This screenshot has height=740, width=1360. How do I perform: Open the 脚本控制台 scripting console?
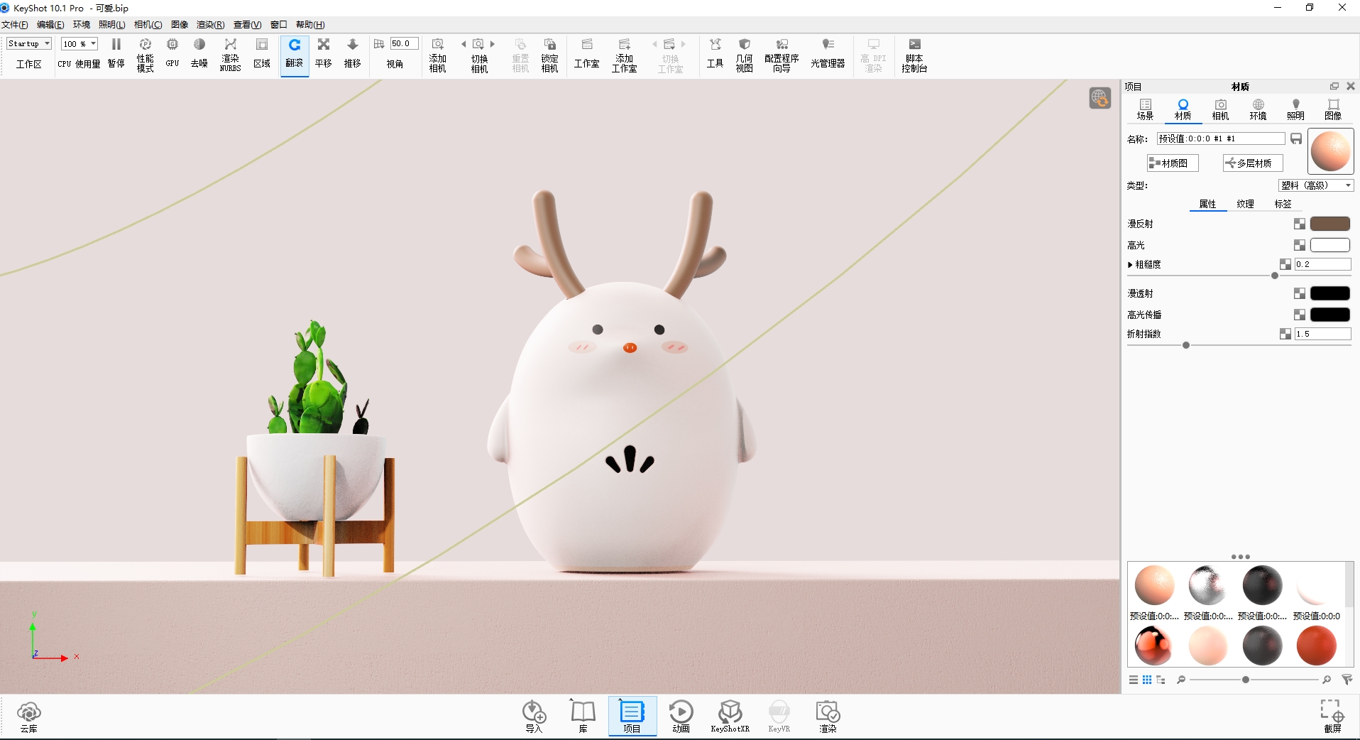(915, 55)
